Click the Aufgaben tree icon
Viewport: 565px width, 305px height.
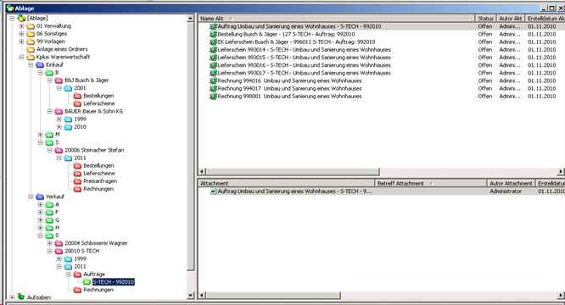(x=21, y=297)
